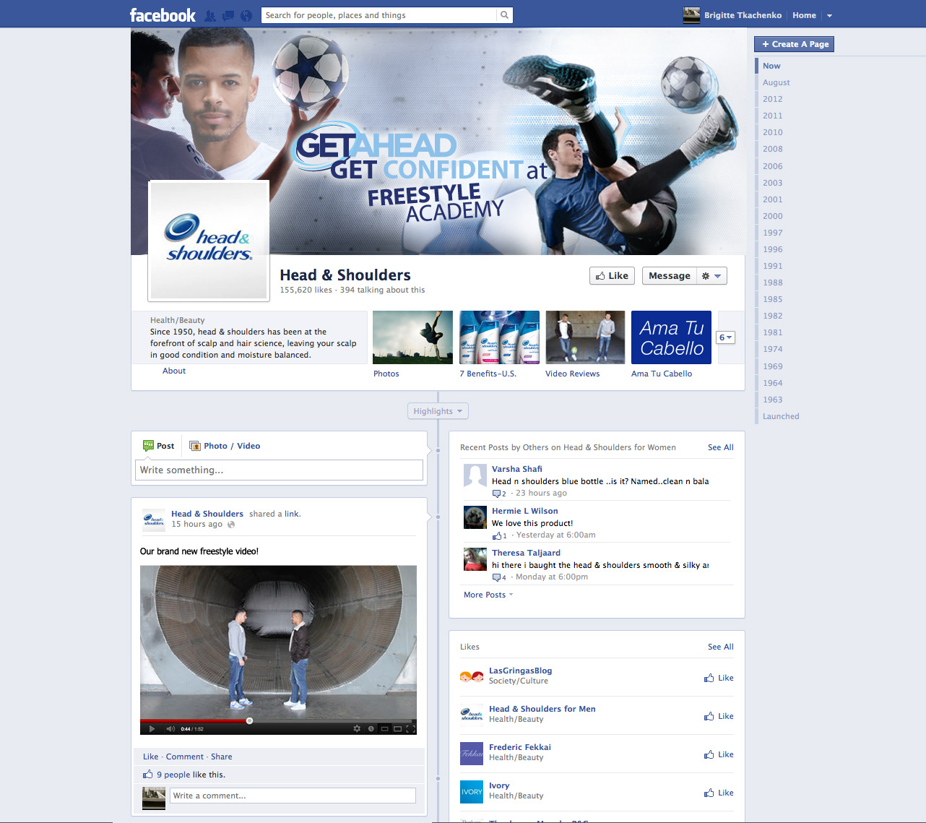Viewport: 926px width, 823px height.
Task: Like the Frederic Fekkai page
Action: coord(719,754)
